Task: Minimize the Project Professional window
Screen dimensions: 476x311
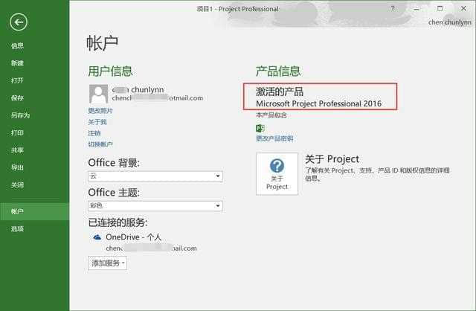Action: click(416, 8)
